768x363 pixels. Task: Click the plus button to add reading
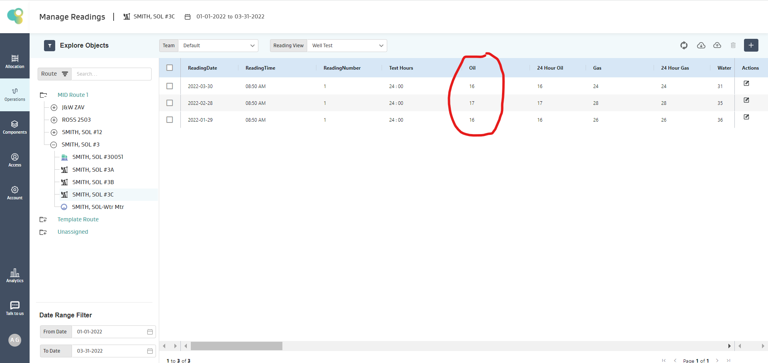[751, 45]
